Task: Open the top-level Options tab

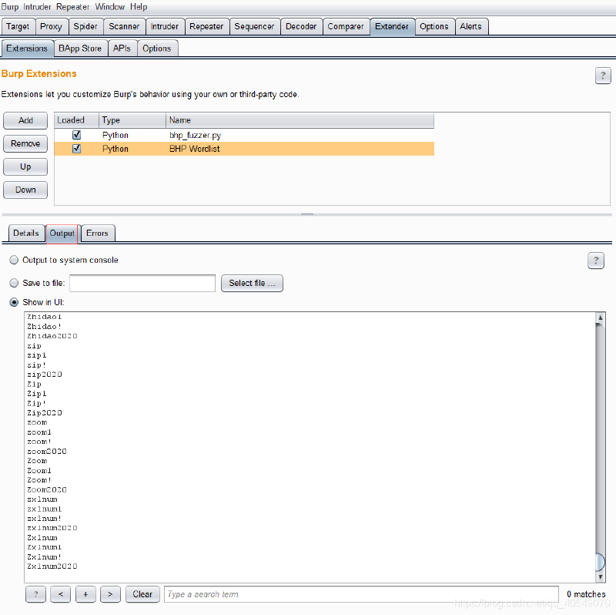Action: [x=434, y=27]
